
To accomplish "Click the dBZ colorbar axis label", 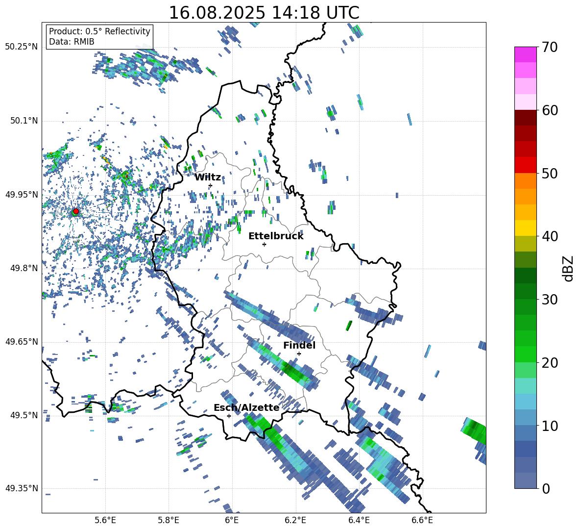I will pos(569,268).
